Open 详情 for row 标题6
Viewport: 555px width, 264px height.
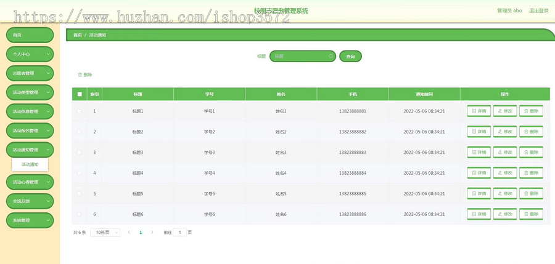coord(479,214)
